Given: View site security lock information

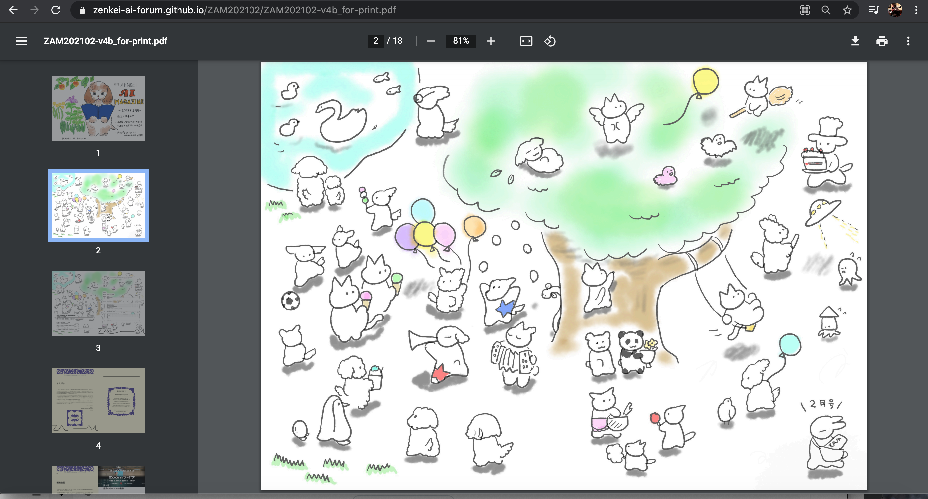Looking at the screenshot, I should [82, 10].
